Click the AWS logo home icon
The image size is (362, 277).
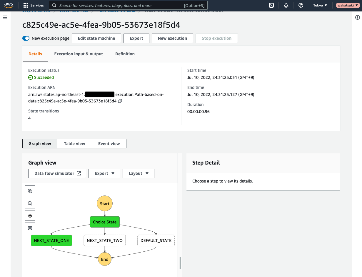(x=9, y=5)
